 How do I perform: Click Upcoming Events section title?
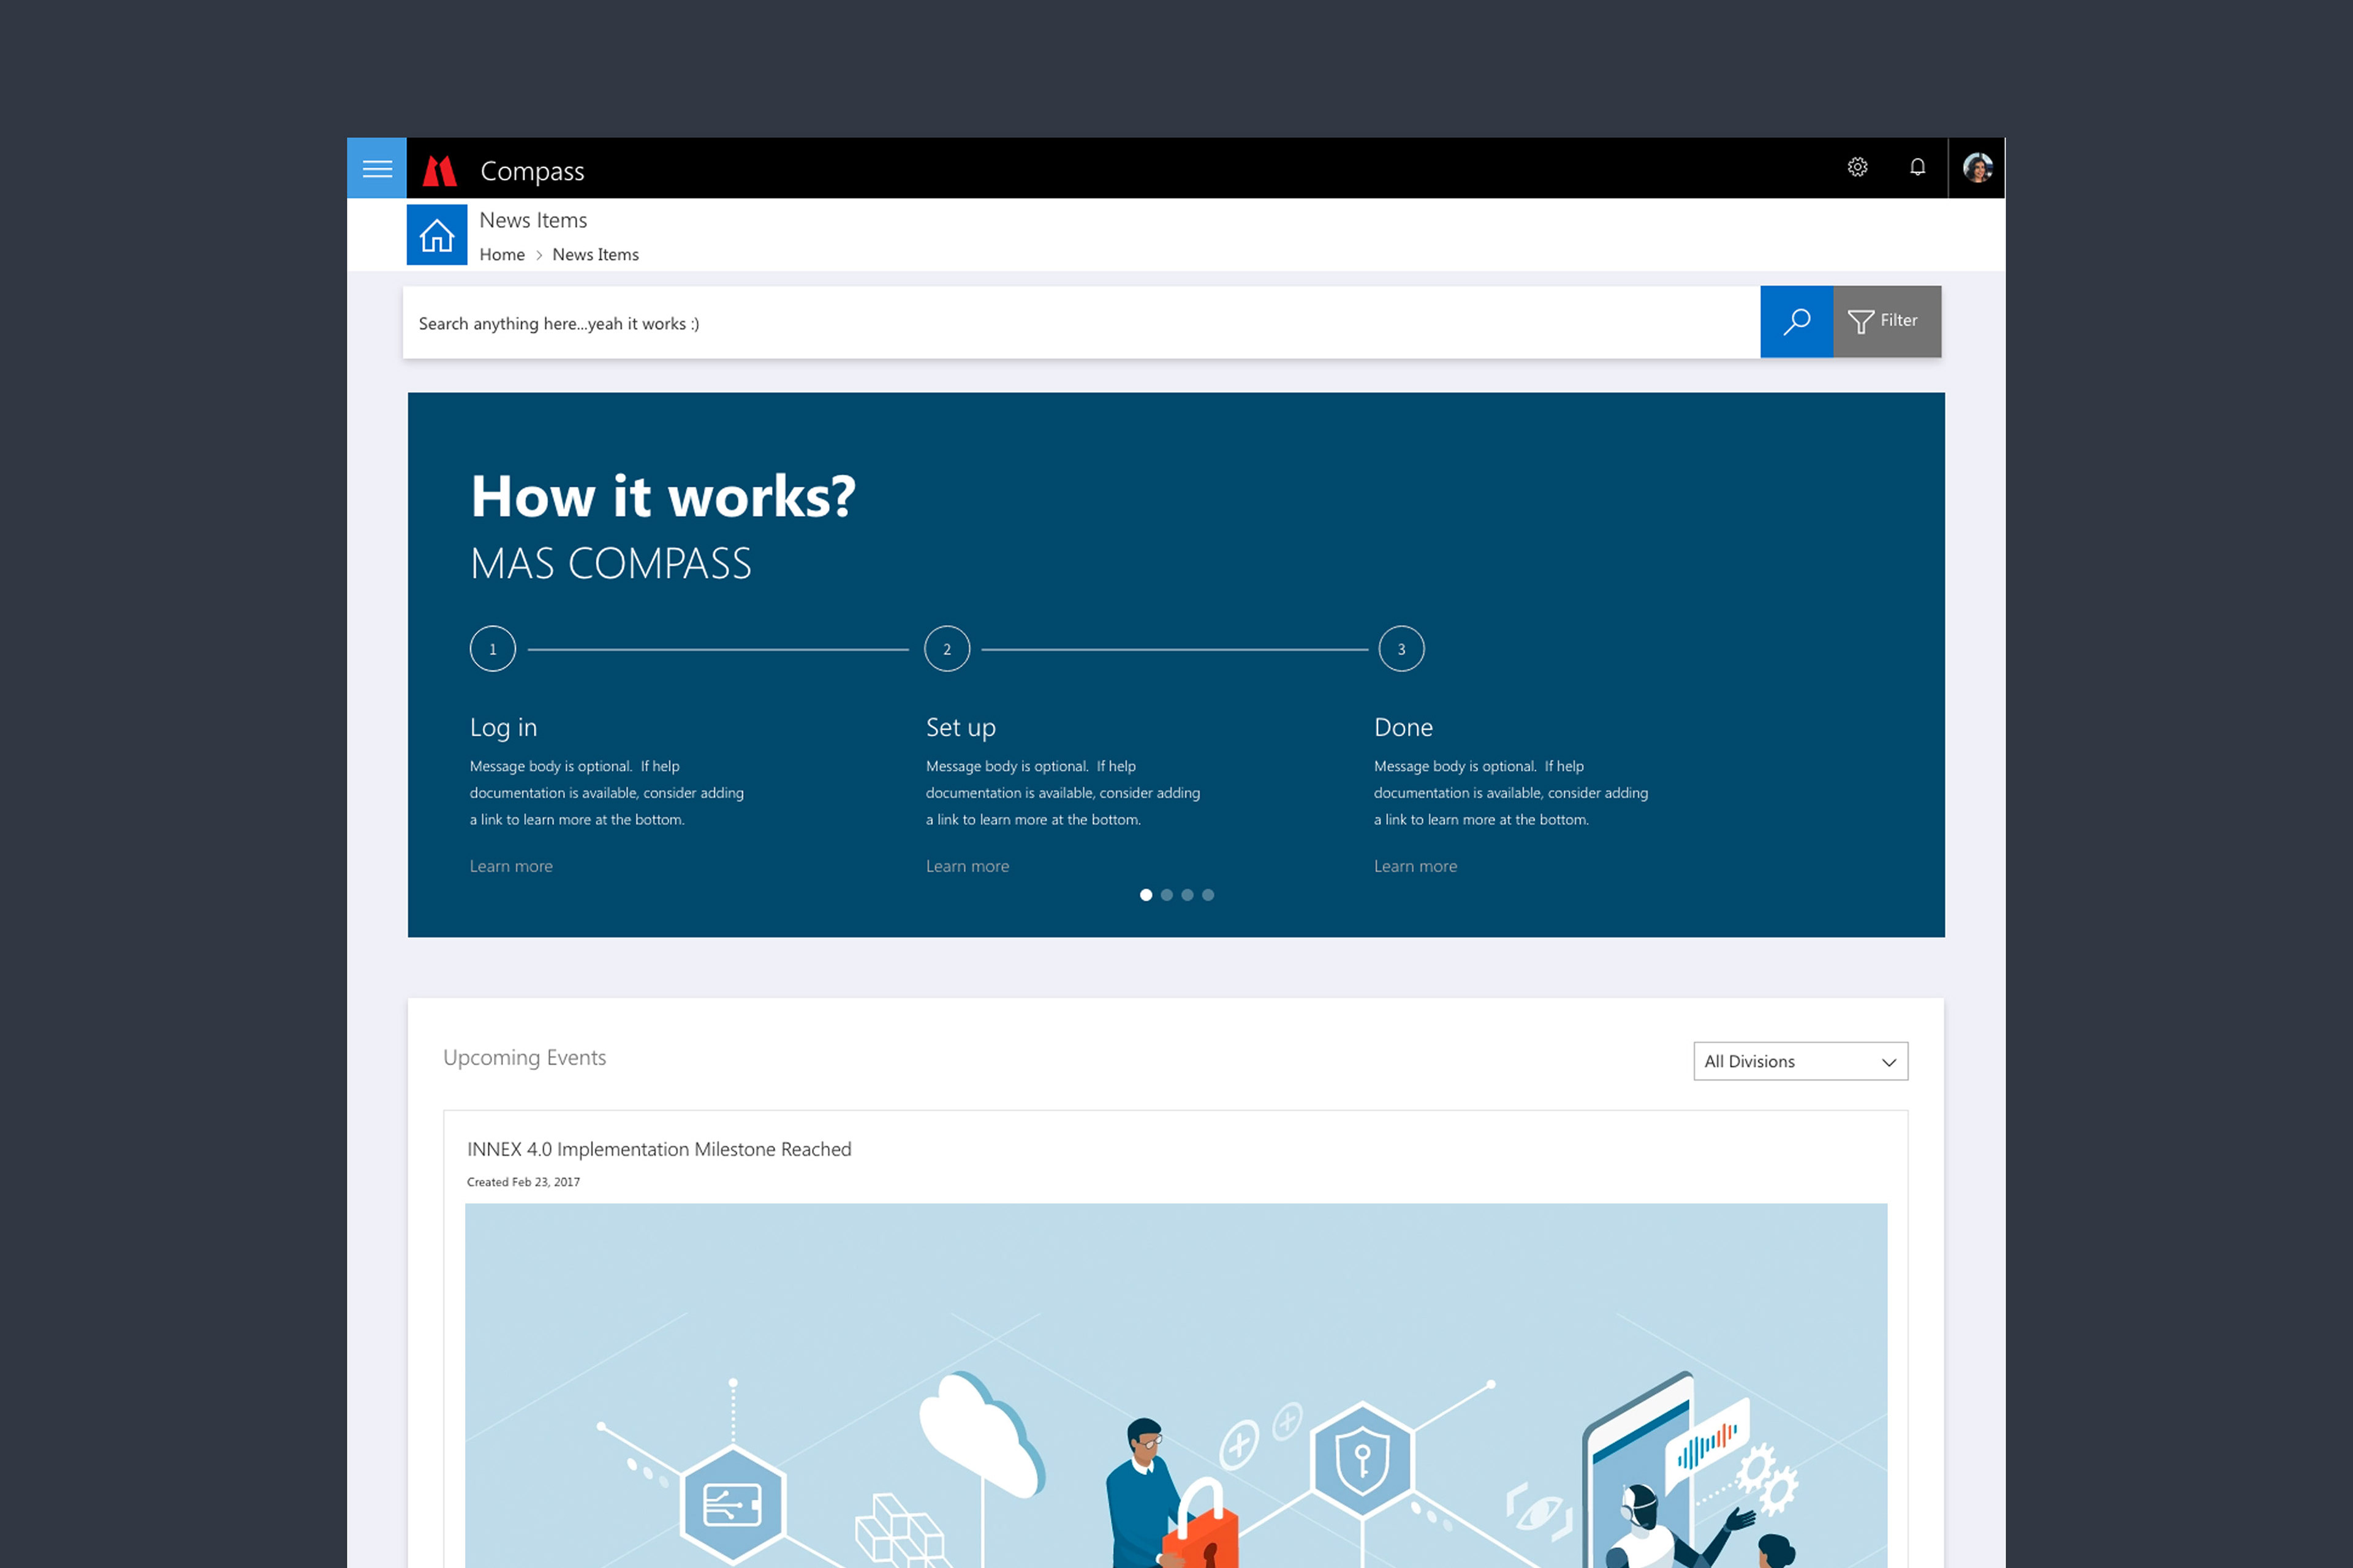pos(525,1058)
